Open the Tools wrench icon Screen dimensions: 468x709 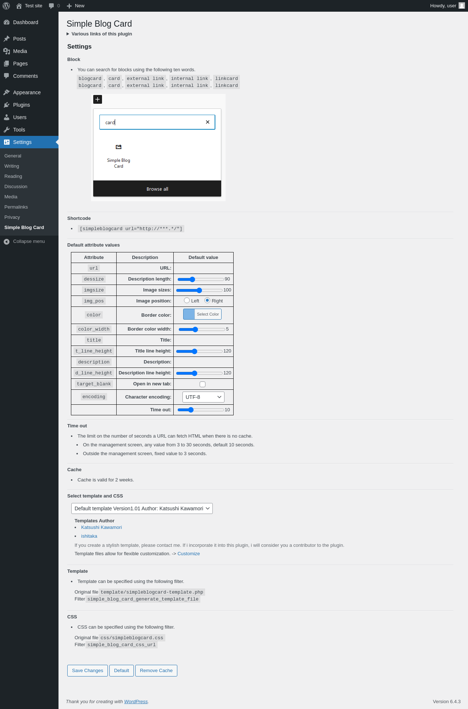pos(7,130)
